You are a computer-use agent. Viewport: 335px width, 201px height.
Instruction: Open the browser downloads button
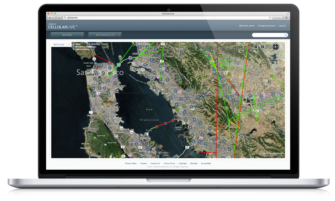[286, 18]
